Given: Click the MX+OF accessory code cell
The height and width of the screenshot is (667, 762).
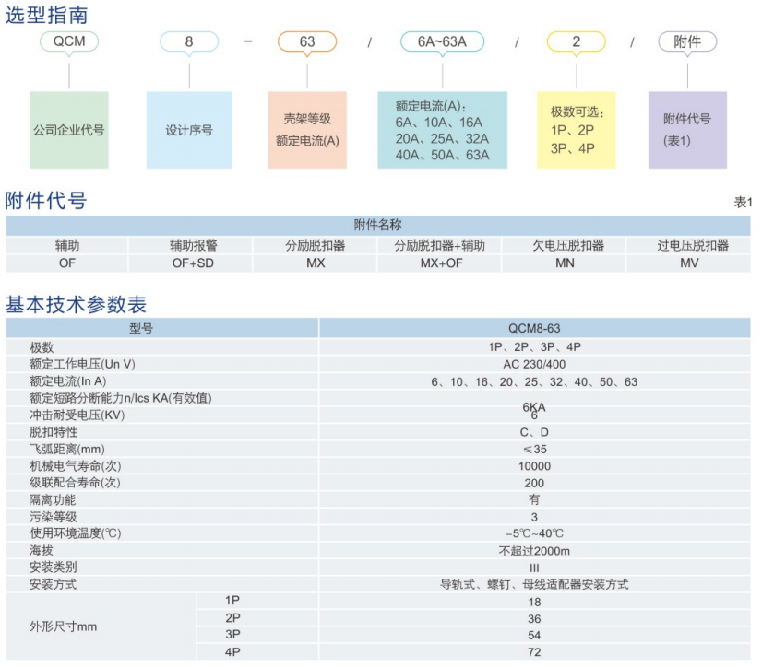Looking at the screenshot, I should click(x=440, y=263).
